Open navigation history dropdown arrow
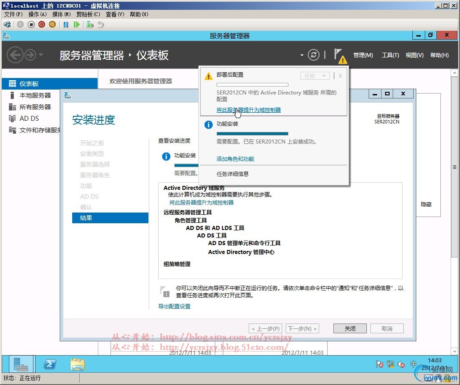The height and width of the screenshot is (385, 460). [x=41, y=55]
